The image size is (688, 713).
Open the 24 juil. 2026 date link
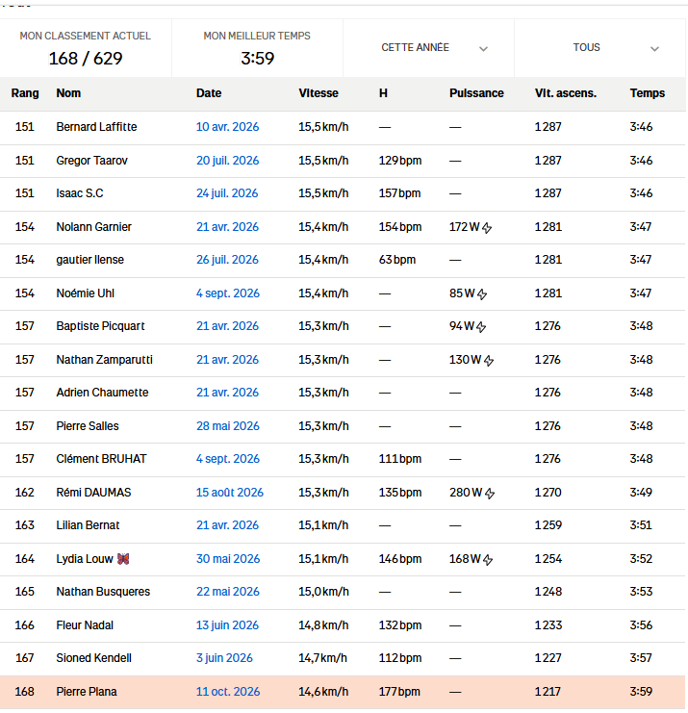(227, 193)
